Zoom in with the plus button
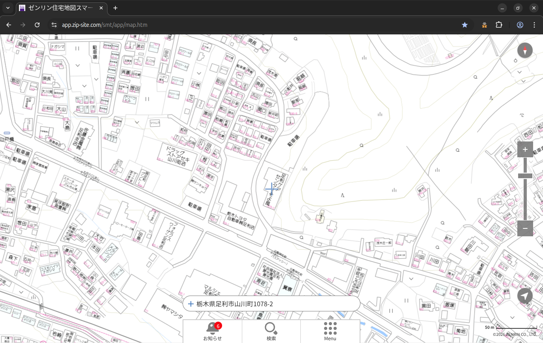This screenshot has width=543, height=343. pos(525,149)
